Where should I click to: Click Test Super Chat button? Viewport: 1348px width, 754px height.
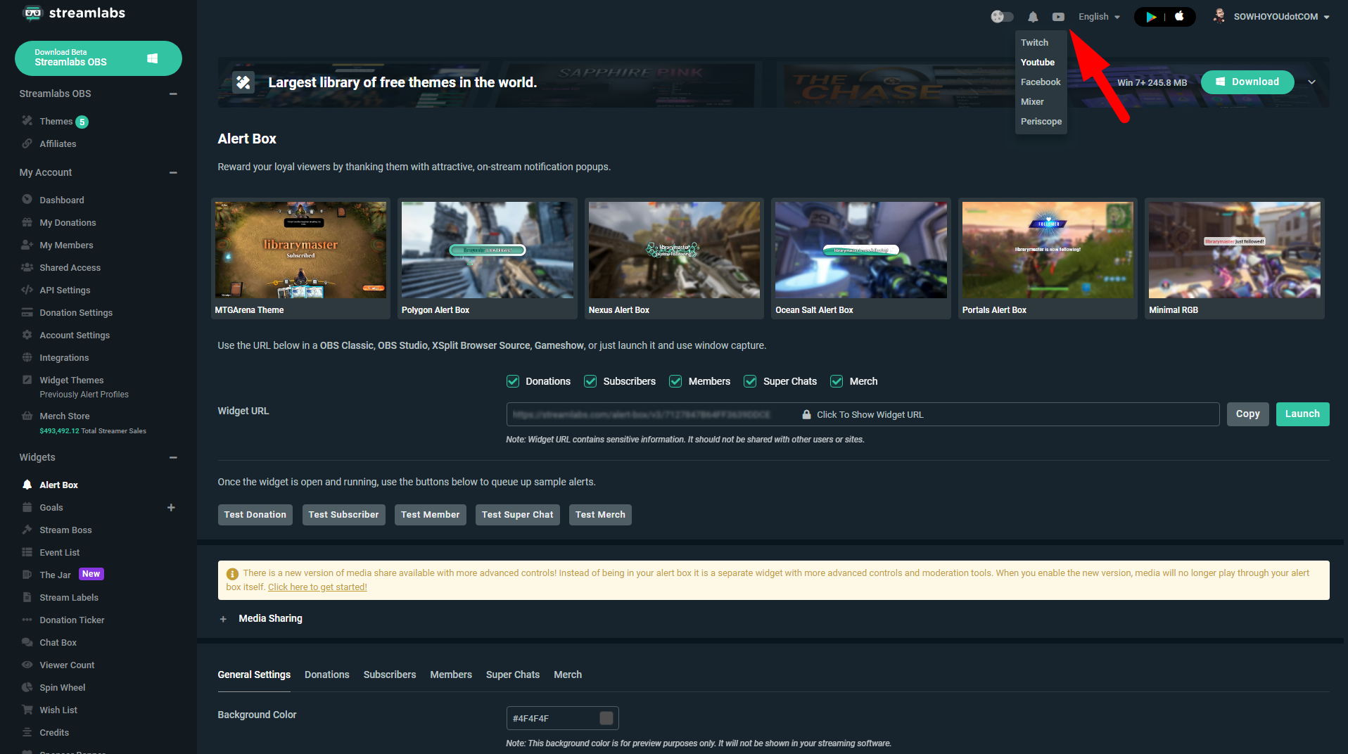click(x=517, y=515)
